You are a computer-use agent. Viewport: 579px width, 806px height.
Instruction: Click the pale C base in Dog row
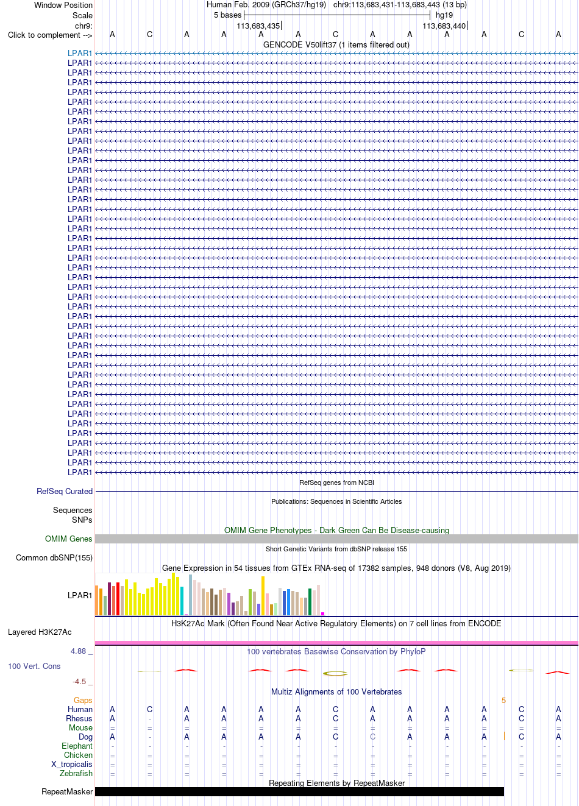coord(372,737)
